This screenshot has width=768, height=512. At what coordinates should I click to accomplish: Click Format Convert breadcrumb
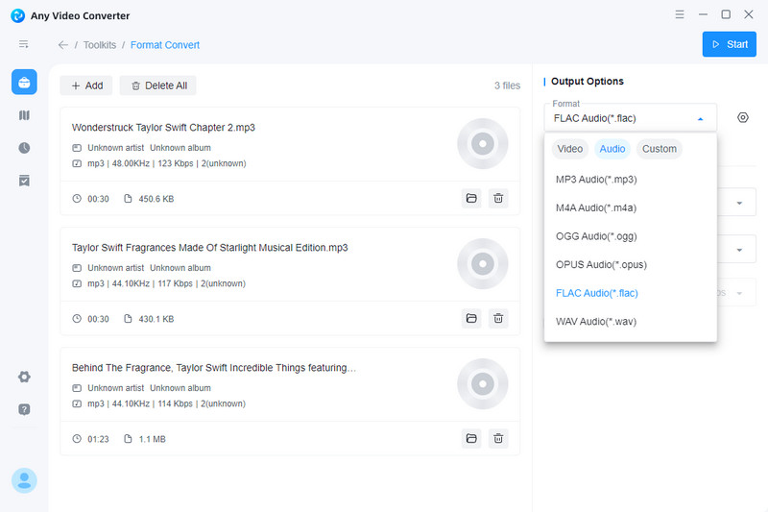165,45
